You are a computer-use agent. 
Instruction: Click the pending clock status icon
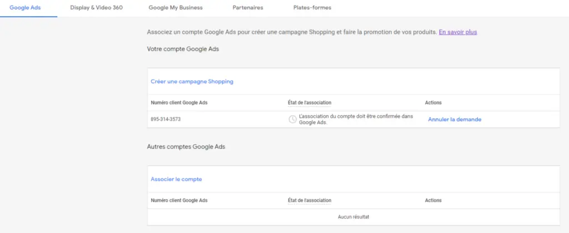coord(292,120)
